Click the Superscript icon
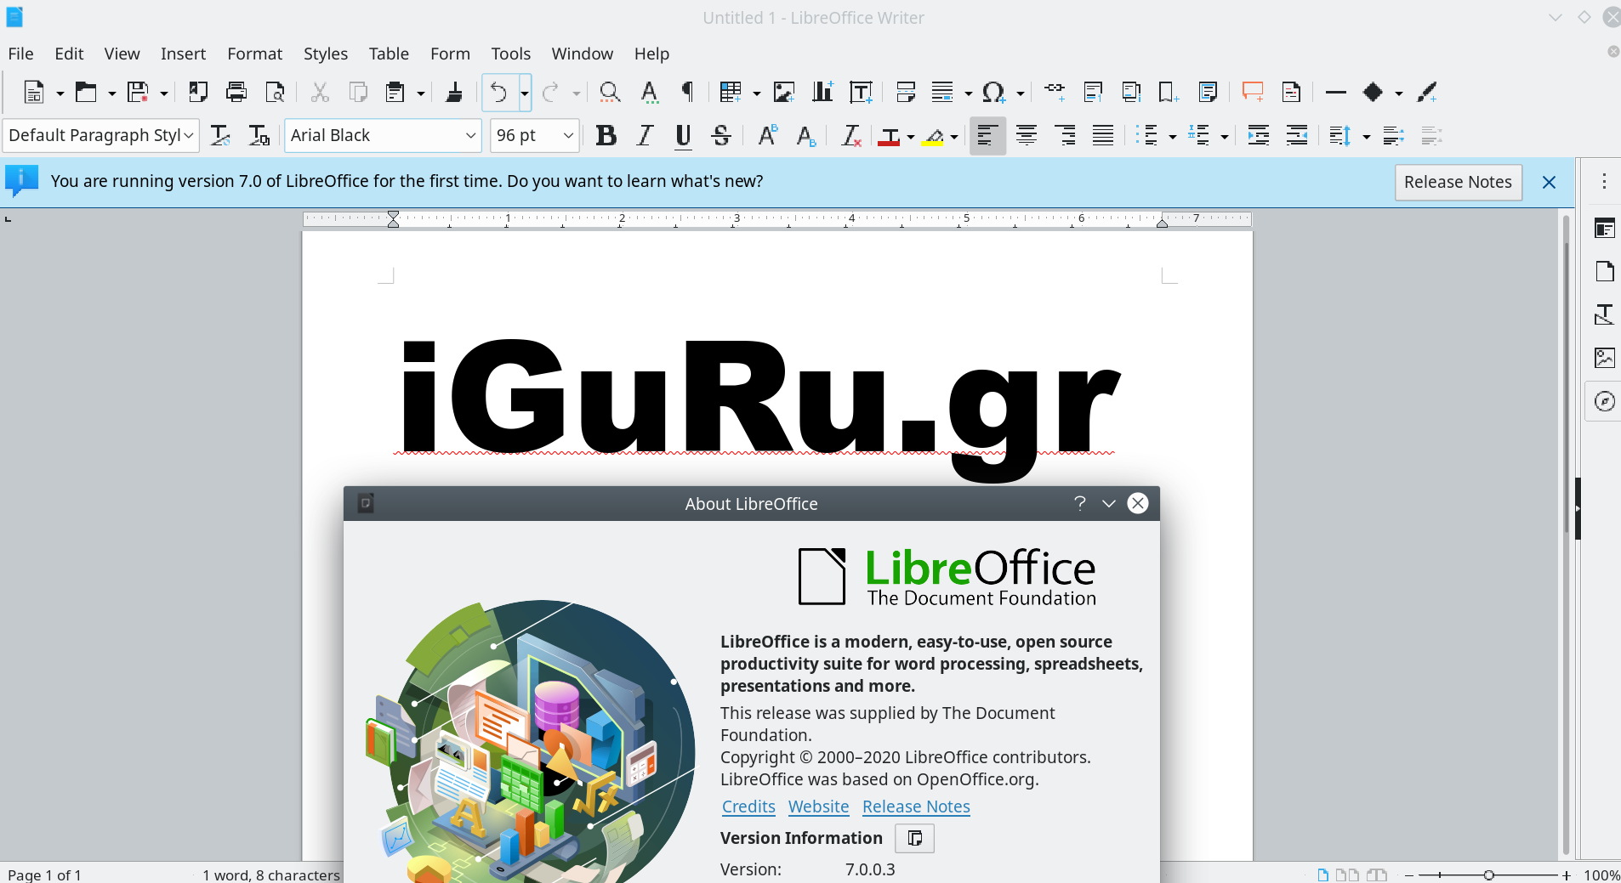Image resolution: width=1621 pixels, height=883 pixels. tap(767, 136)
